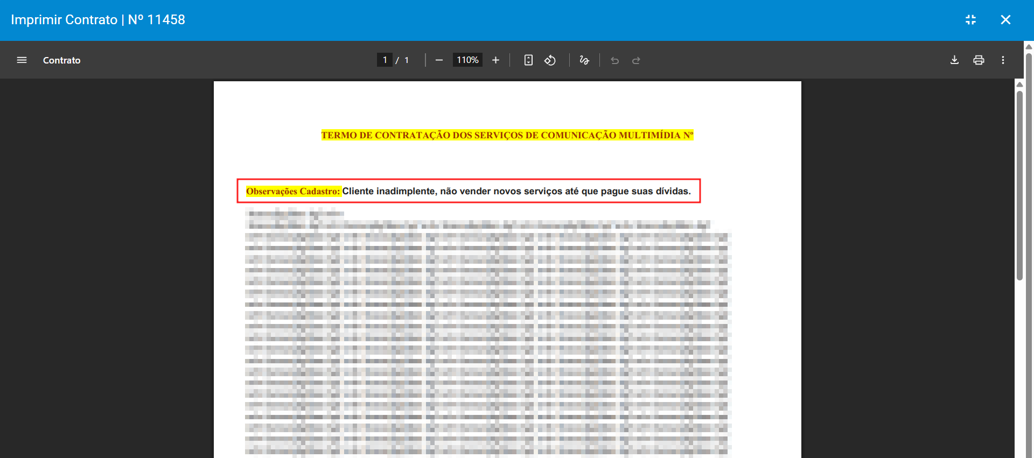Open the three-dot more actions menu
This screenshot has height=458, width=1034.
pos(1003,60)
